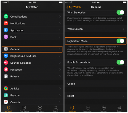Switch to Face Gallery tab in left screen
Image resolution: width=128 pixels, height=113 pixels.
24,109
